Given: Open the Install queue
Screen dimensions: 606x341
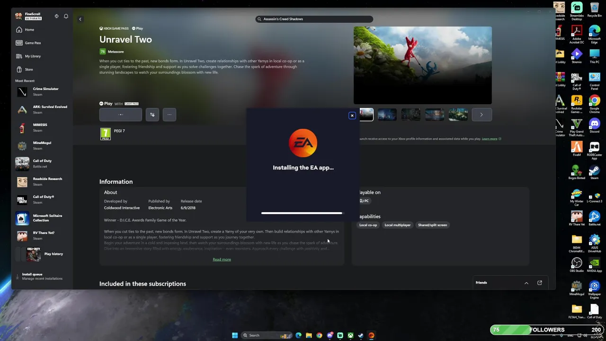Looking at the screenshot, I should tap(42, 276).
